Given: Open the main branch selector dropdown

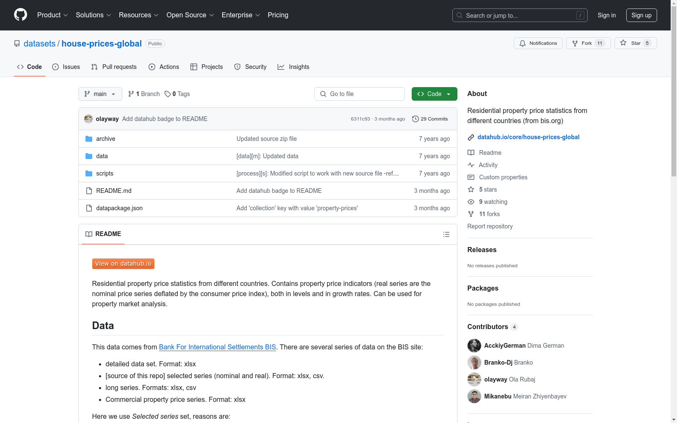Looking at the screenshot, I should coord(100,94).
